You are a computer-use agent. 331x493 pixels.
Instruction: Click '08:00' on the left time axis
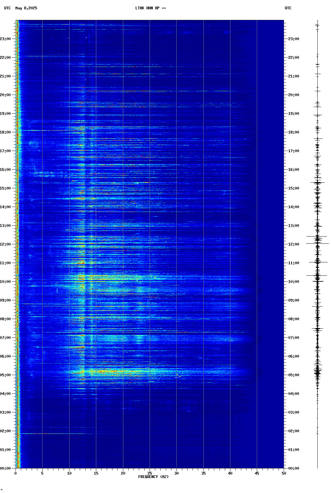5,319
